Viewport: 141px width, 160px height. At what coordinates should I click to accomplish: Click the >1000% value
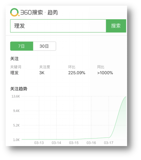pyautogui.click(x=105, y=73)
